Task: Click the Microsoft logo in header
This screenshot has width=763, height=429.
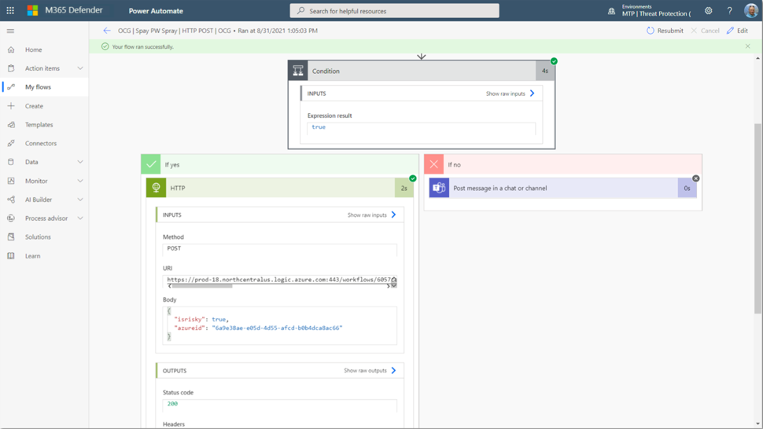Action: (x=32, y=10)
